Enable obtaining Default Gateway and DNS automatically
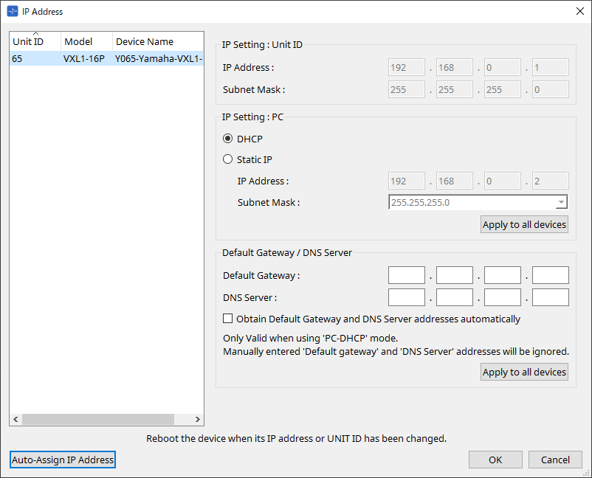The image size is (592, 478). click(228, 319)
